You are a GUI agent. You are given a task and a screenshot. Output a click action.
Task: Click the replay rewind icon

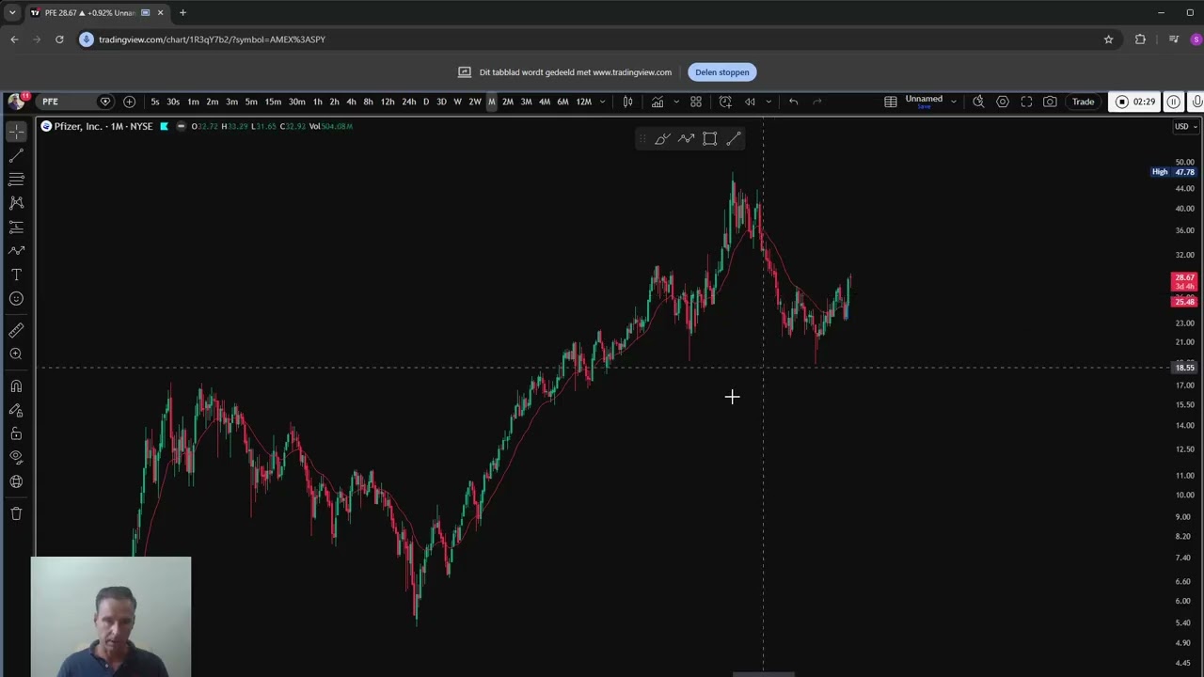[x=750, y=102]
